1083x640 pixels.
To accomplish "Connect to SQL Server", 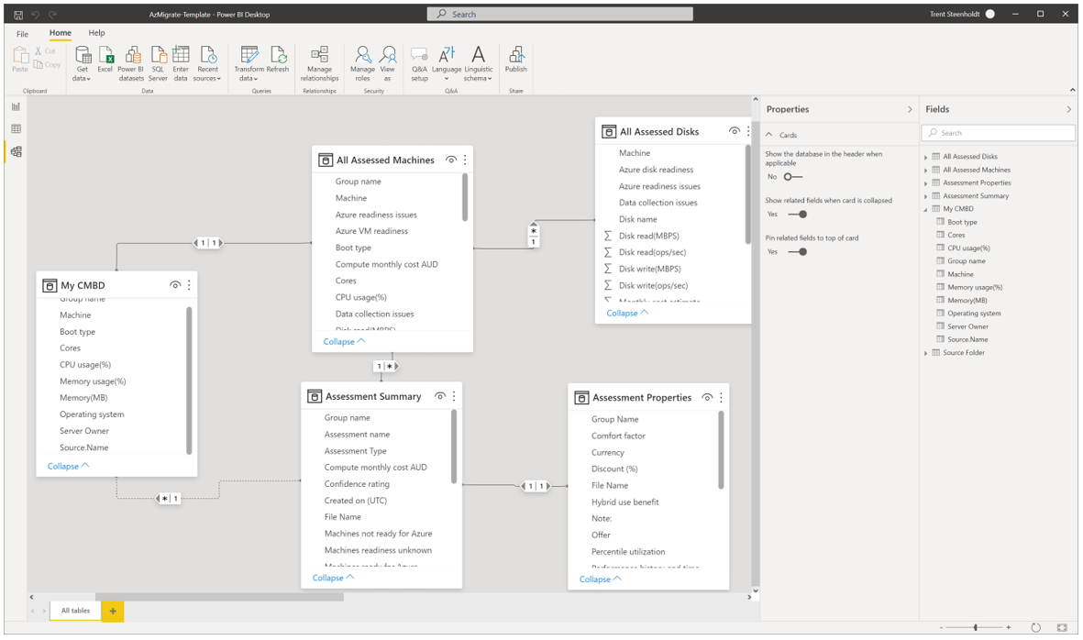I will (x=158, y=63).
